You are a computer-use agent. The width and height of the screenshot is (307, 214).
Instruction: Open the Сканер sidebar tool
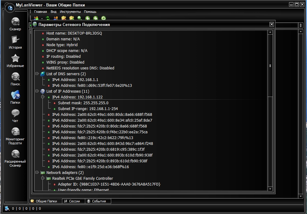[15, 24]
